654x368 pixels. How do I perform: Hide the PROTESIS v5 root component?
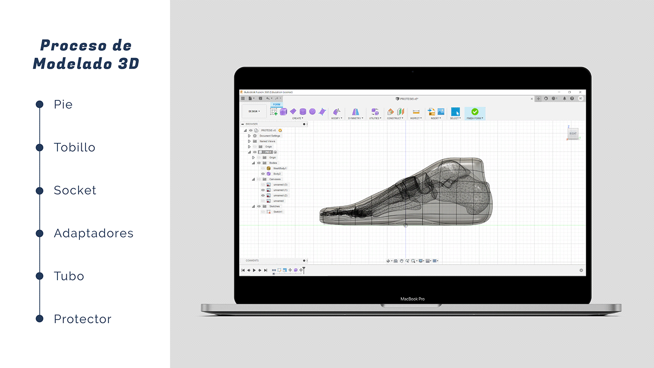coord(251,130)
